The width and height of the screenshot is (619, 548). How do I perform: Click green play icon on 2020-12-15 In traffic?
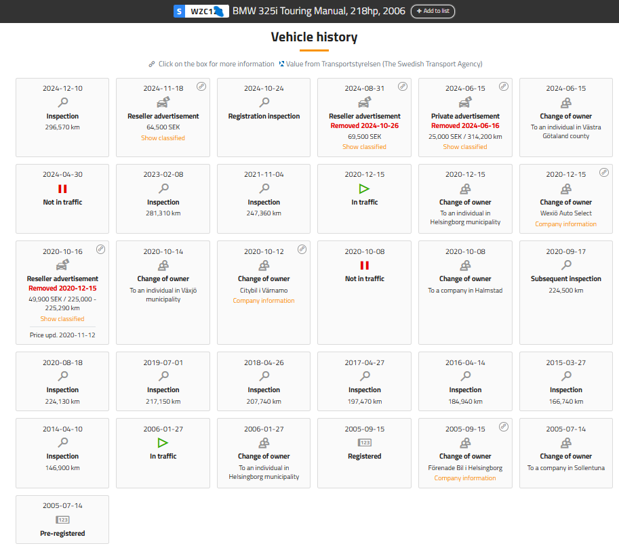[x=365, y=188]
